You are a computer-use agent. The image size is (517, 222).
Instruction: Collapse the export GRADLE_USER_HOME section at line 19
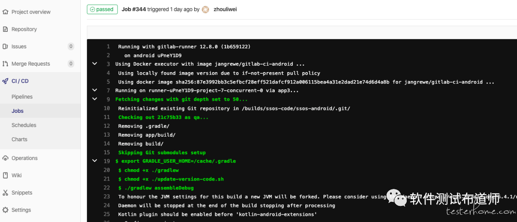tap(95, 160)
